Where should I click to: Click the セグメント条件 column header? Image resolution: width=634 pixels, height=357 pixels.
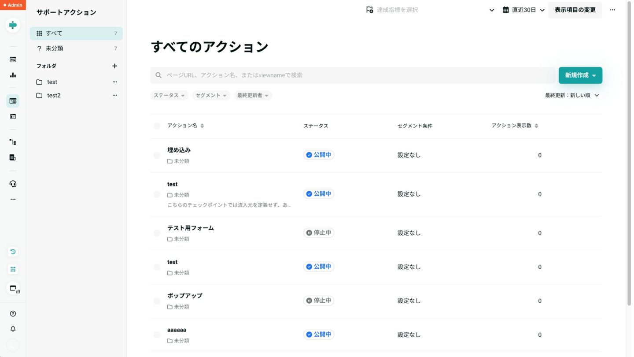click(x=415, y=126)
